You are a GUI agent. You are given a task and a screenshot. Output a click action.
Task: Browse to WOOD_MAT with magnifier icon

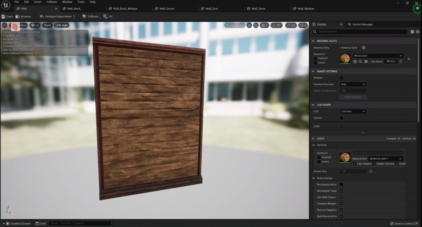tap(360, 62)
